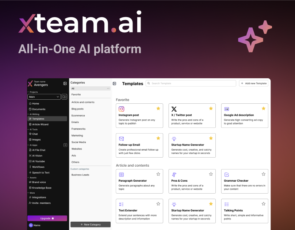Click the Instagram post template icon
295x230 pixels.
click(122, 109)
